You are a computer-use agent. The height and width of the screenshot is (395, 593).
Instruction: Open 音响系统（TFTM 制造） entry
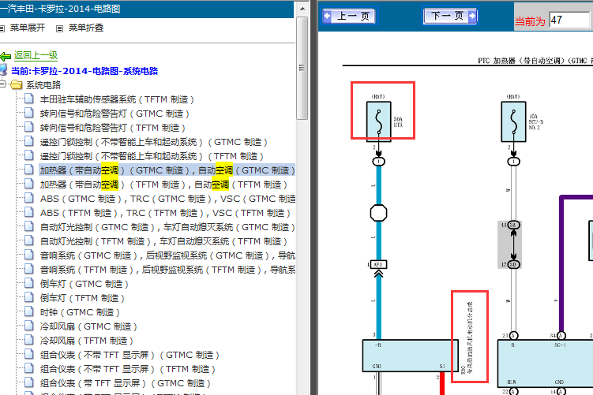(167, 270)
